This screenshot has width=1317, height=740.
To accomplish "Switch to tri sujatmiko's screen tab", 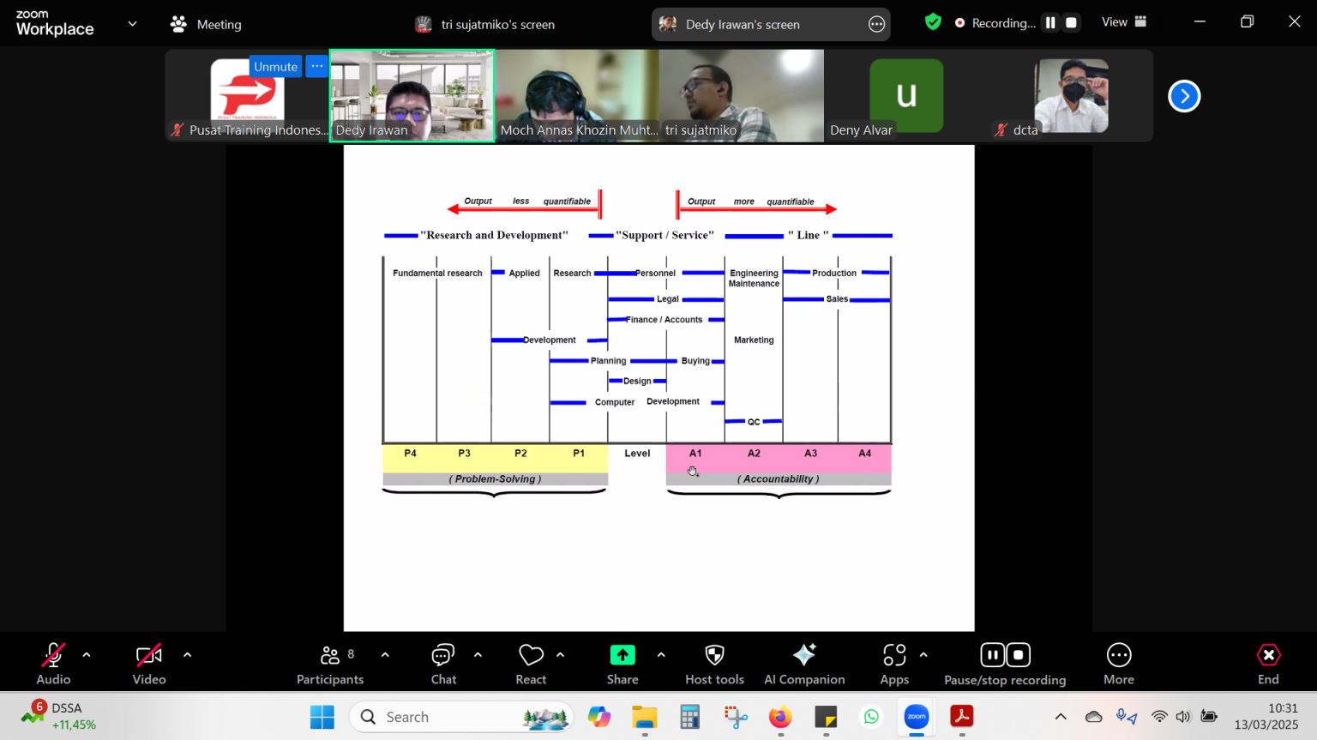I will [x=484, y=24].
